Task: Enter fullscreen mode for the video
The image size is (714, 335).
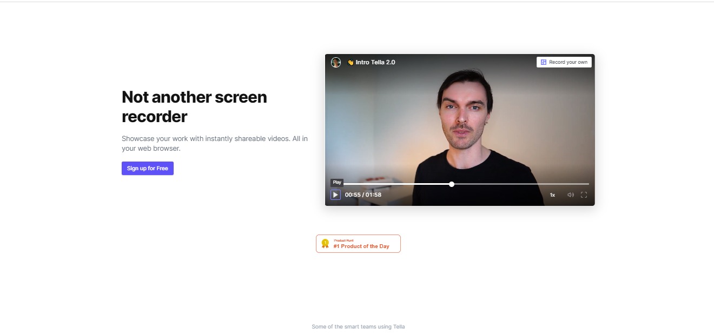Action: click(584, 195)
